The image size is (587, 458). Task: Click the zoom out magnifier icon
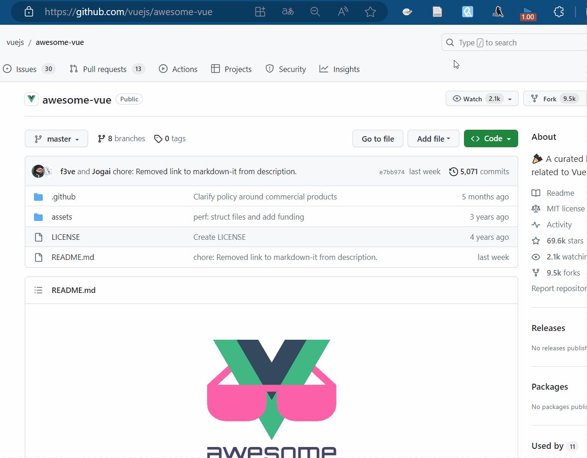click(315, 12)
